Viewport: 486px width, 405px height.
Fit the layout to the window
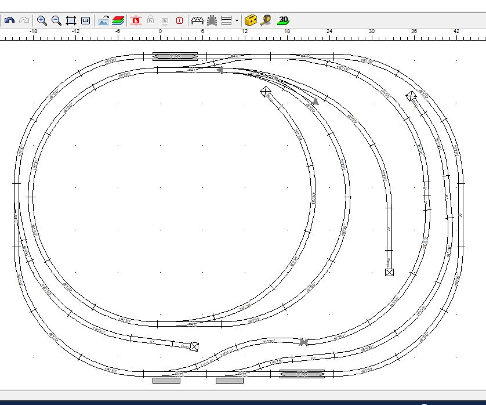click(x=71, y=20)
